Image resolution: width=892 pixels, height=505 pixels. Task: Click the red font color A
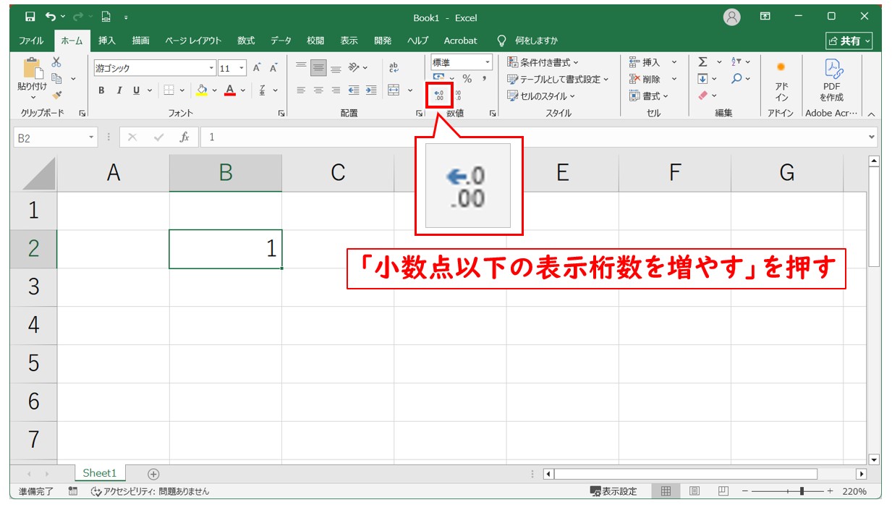coord(230,90)
